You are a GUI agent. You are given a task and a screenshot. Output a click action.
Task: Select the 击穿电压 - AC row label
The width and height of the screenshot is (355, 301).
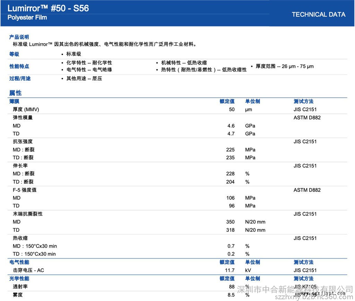(x=28, y=270)
